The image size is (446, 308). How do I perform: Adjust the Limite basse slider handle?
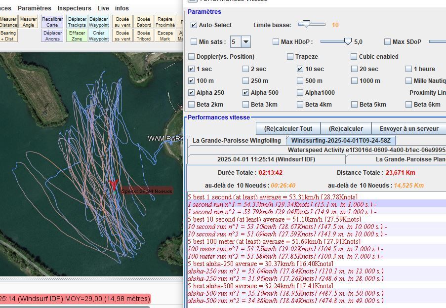tap(306, 24)
